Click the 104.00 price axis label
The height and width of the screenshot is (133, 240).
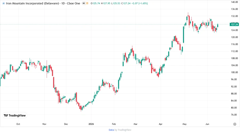(234, 65)
